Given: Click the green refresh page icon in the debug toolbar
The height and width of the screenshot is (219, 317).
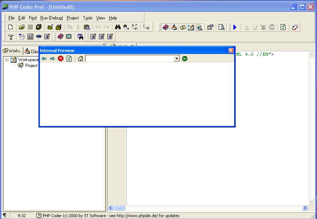Looking at the screenshot, I should click(283, 27).
